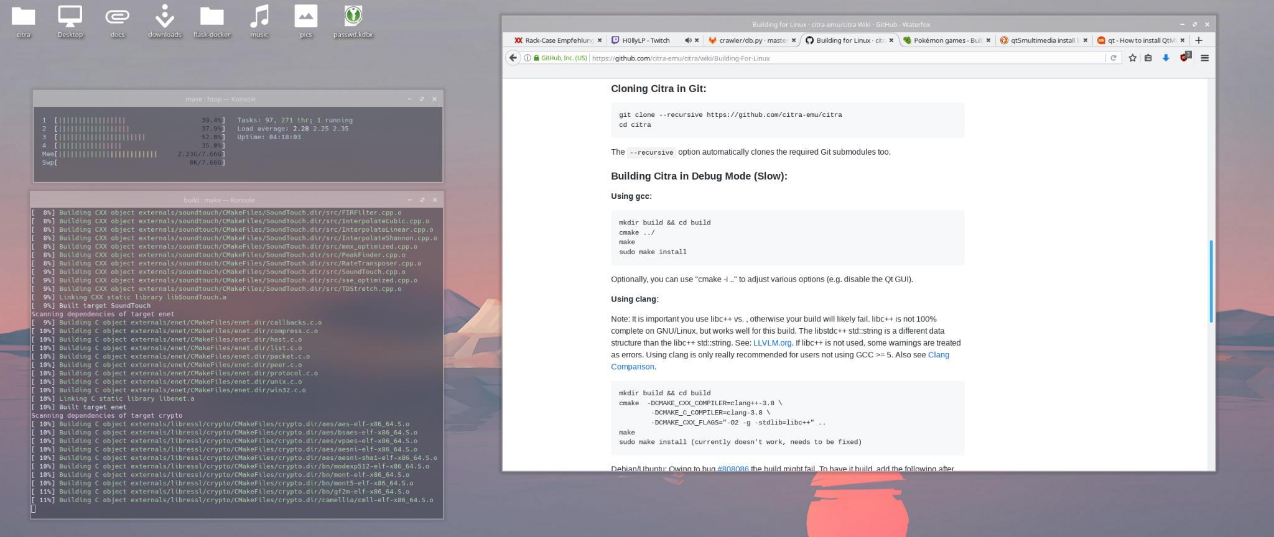Click the git clone --recursive command text
This screenshot has height=537, width=1274.
point(730,114)
